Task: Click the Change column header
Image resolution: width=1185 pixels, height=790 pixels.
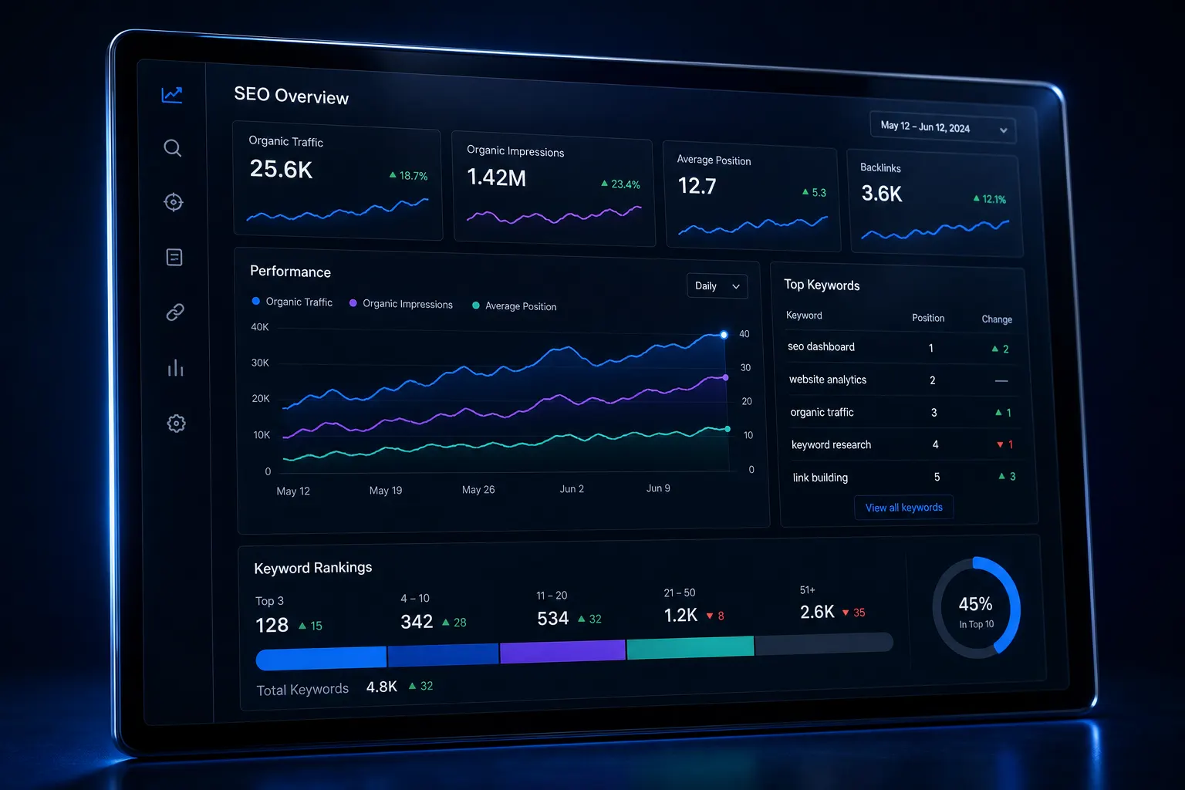Action: pos(997,319)
